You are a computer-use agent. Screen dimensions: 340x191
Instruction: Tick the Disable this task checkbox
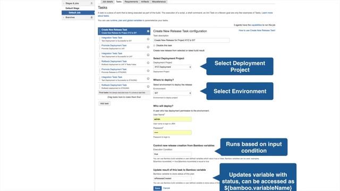[x=155, y=46]
